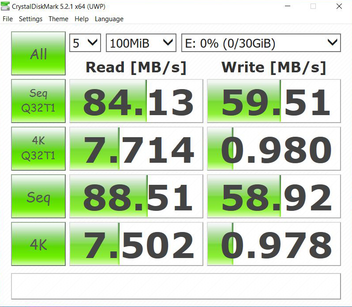Expand the test count dropdown showing 5
This screenshot has height=307, width=352.
pyautogui.click(x=85, y=43)
